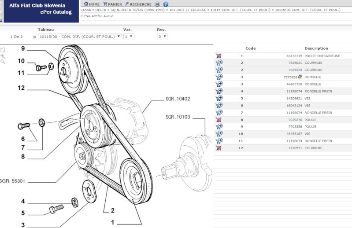This screenshot has height=228, width=352.
Task: Click the fit-to-frame icon above zoom tools
Action: [x=3, y=50]
